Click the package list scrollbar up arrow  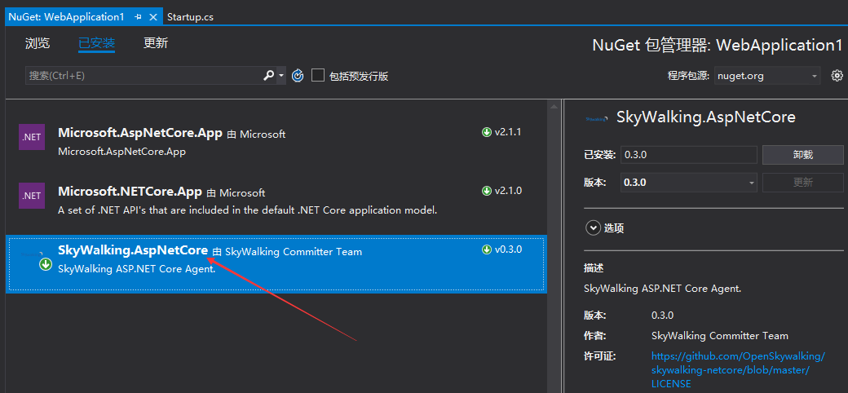[x=554, y=107]
